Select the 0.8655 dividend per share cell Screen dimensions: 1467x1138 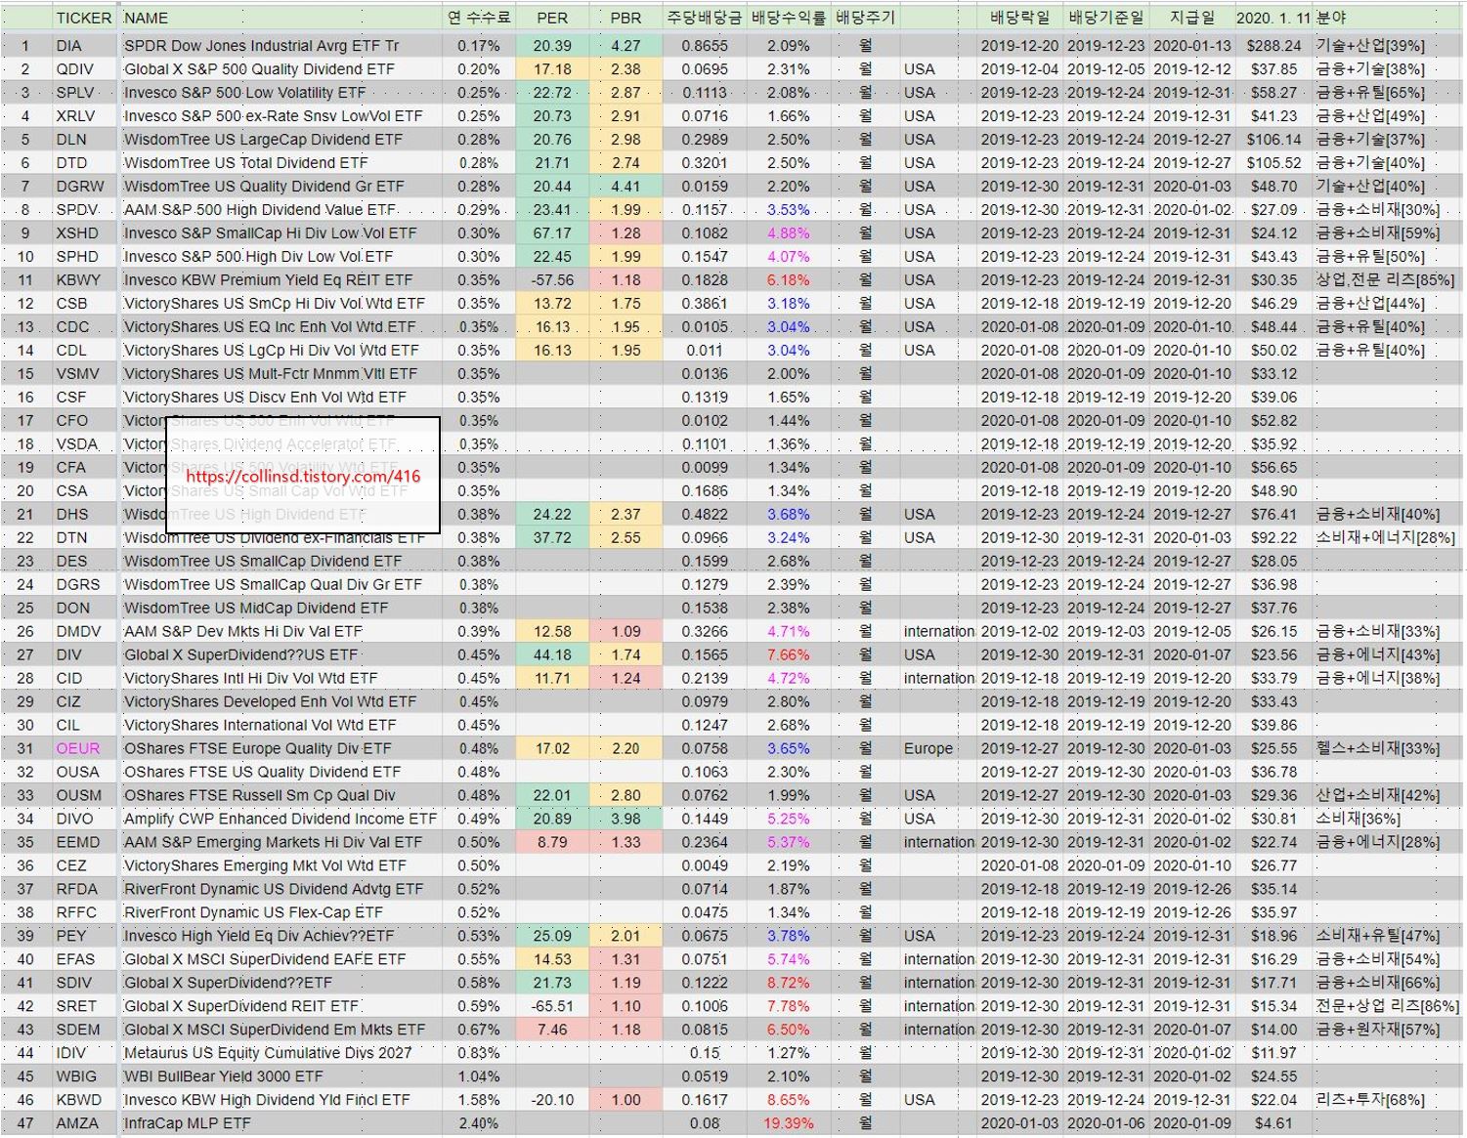pyautogui.click(x=705, y=46)
